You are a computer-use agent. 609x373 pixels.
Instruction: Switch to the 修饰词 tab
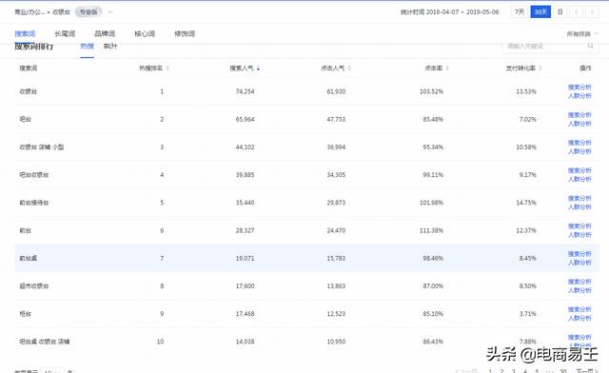tap(185, 34)
